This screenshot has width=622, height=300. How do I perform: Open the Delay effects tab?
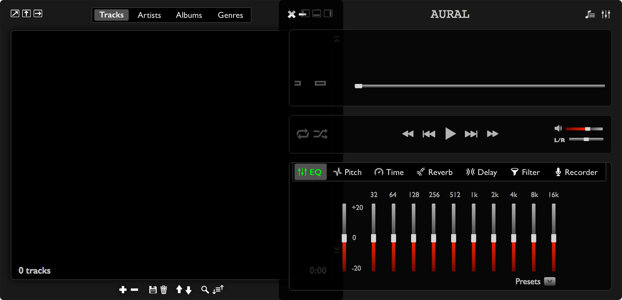(482, 172)
